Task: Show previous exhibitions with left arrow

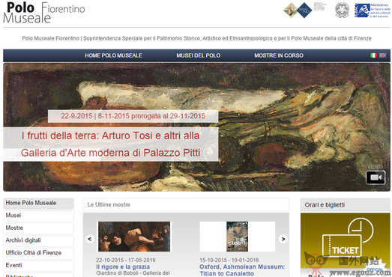Action: (90, 239)
